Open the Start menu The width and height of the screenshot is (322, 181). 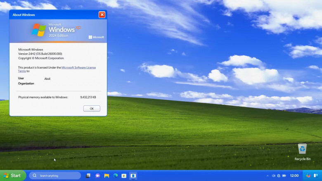pos(13,176)
